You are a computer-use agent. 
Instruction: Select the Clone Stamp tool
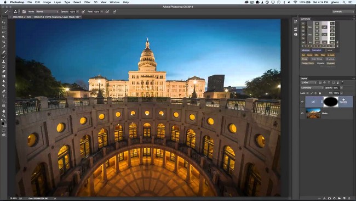tap(4, 62)
